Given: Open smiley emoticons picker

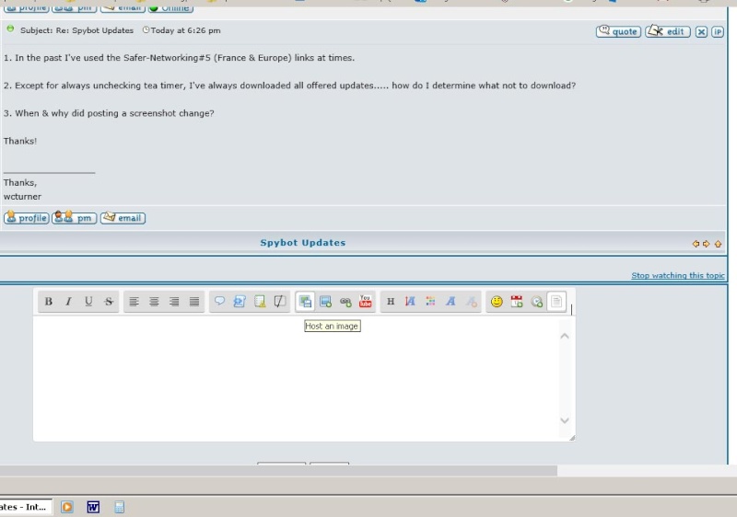Looking at the screenshot, I should [x=497, y=302].
